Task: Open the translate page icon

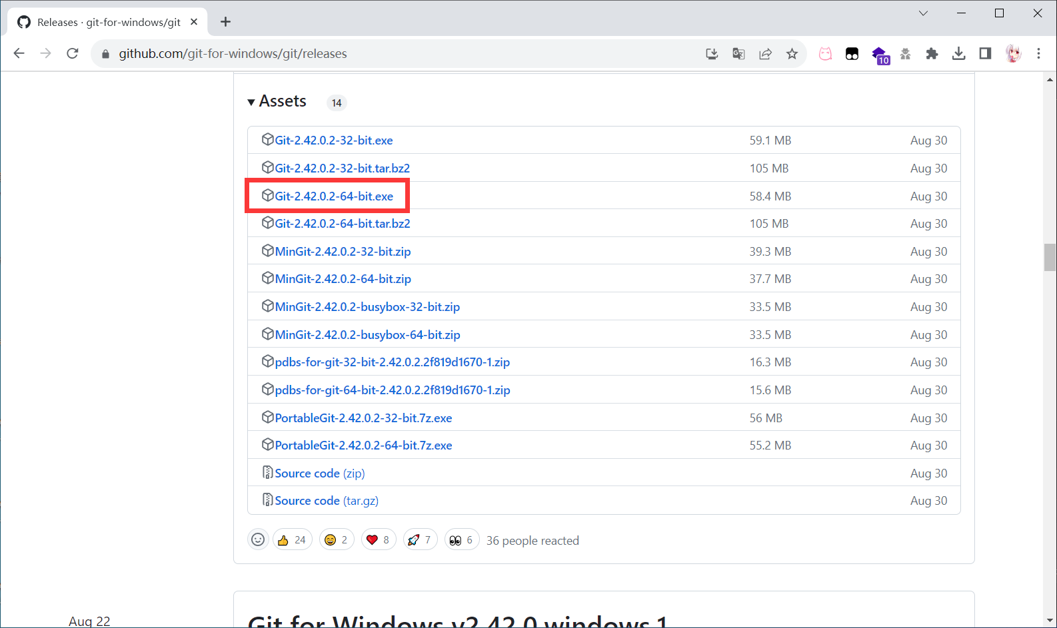Action: pyautogui.click(x=738, y=54)
